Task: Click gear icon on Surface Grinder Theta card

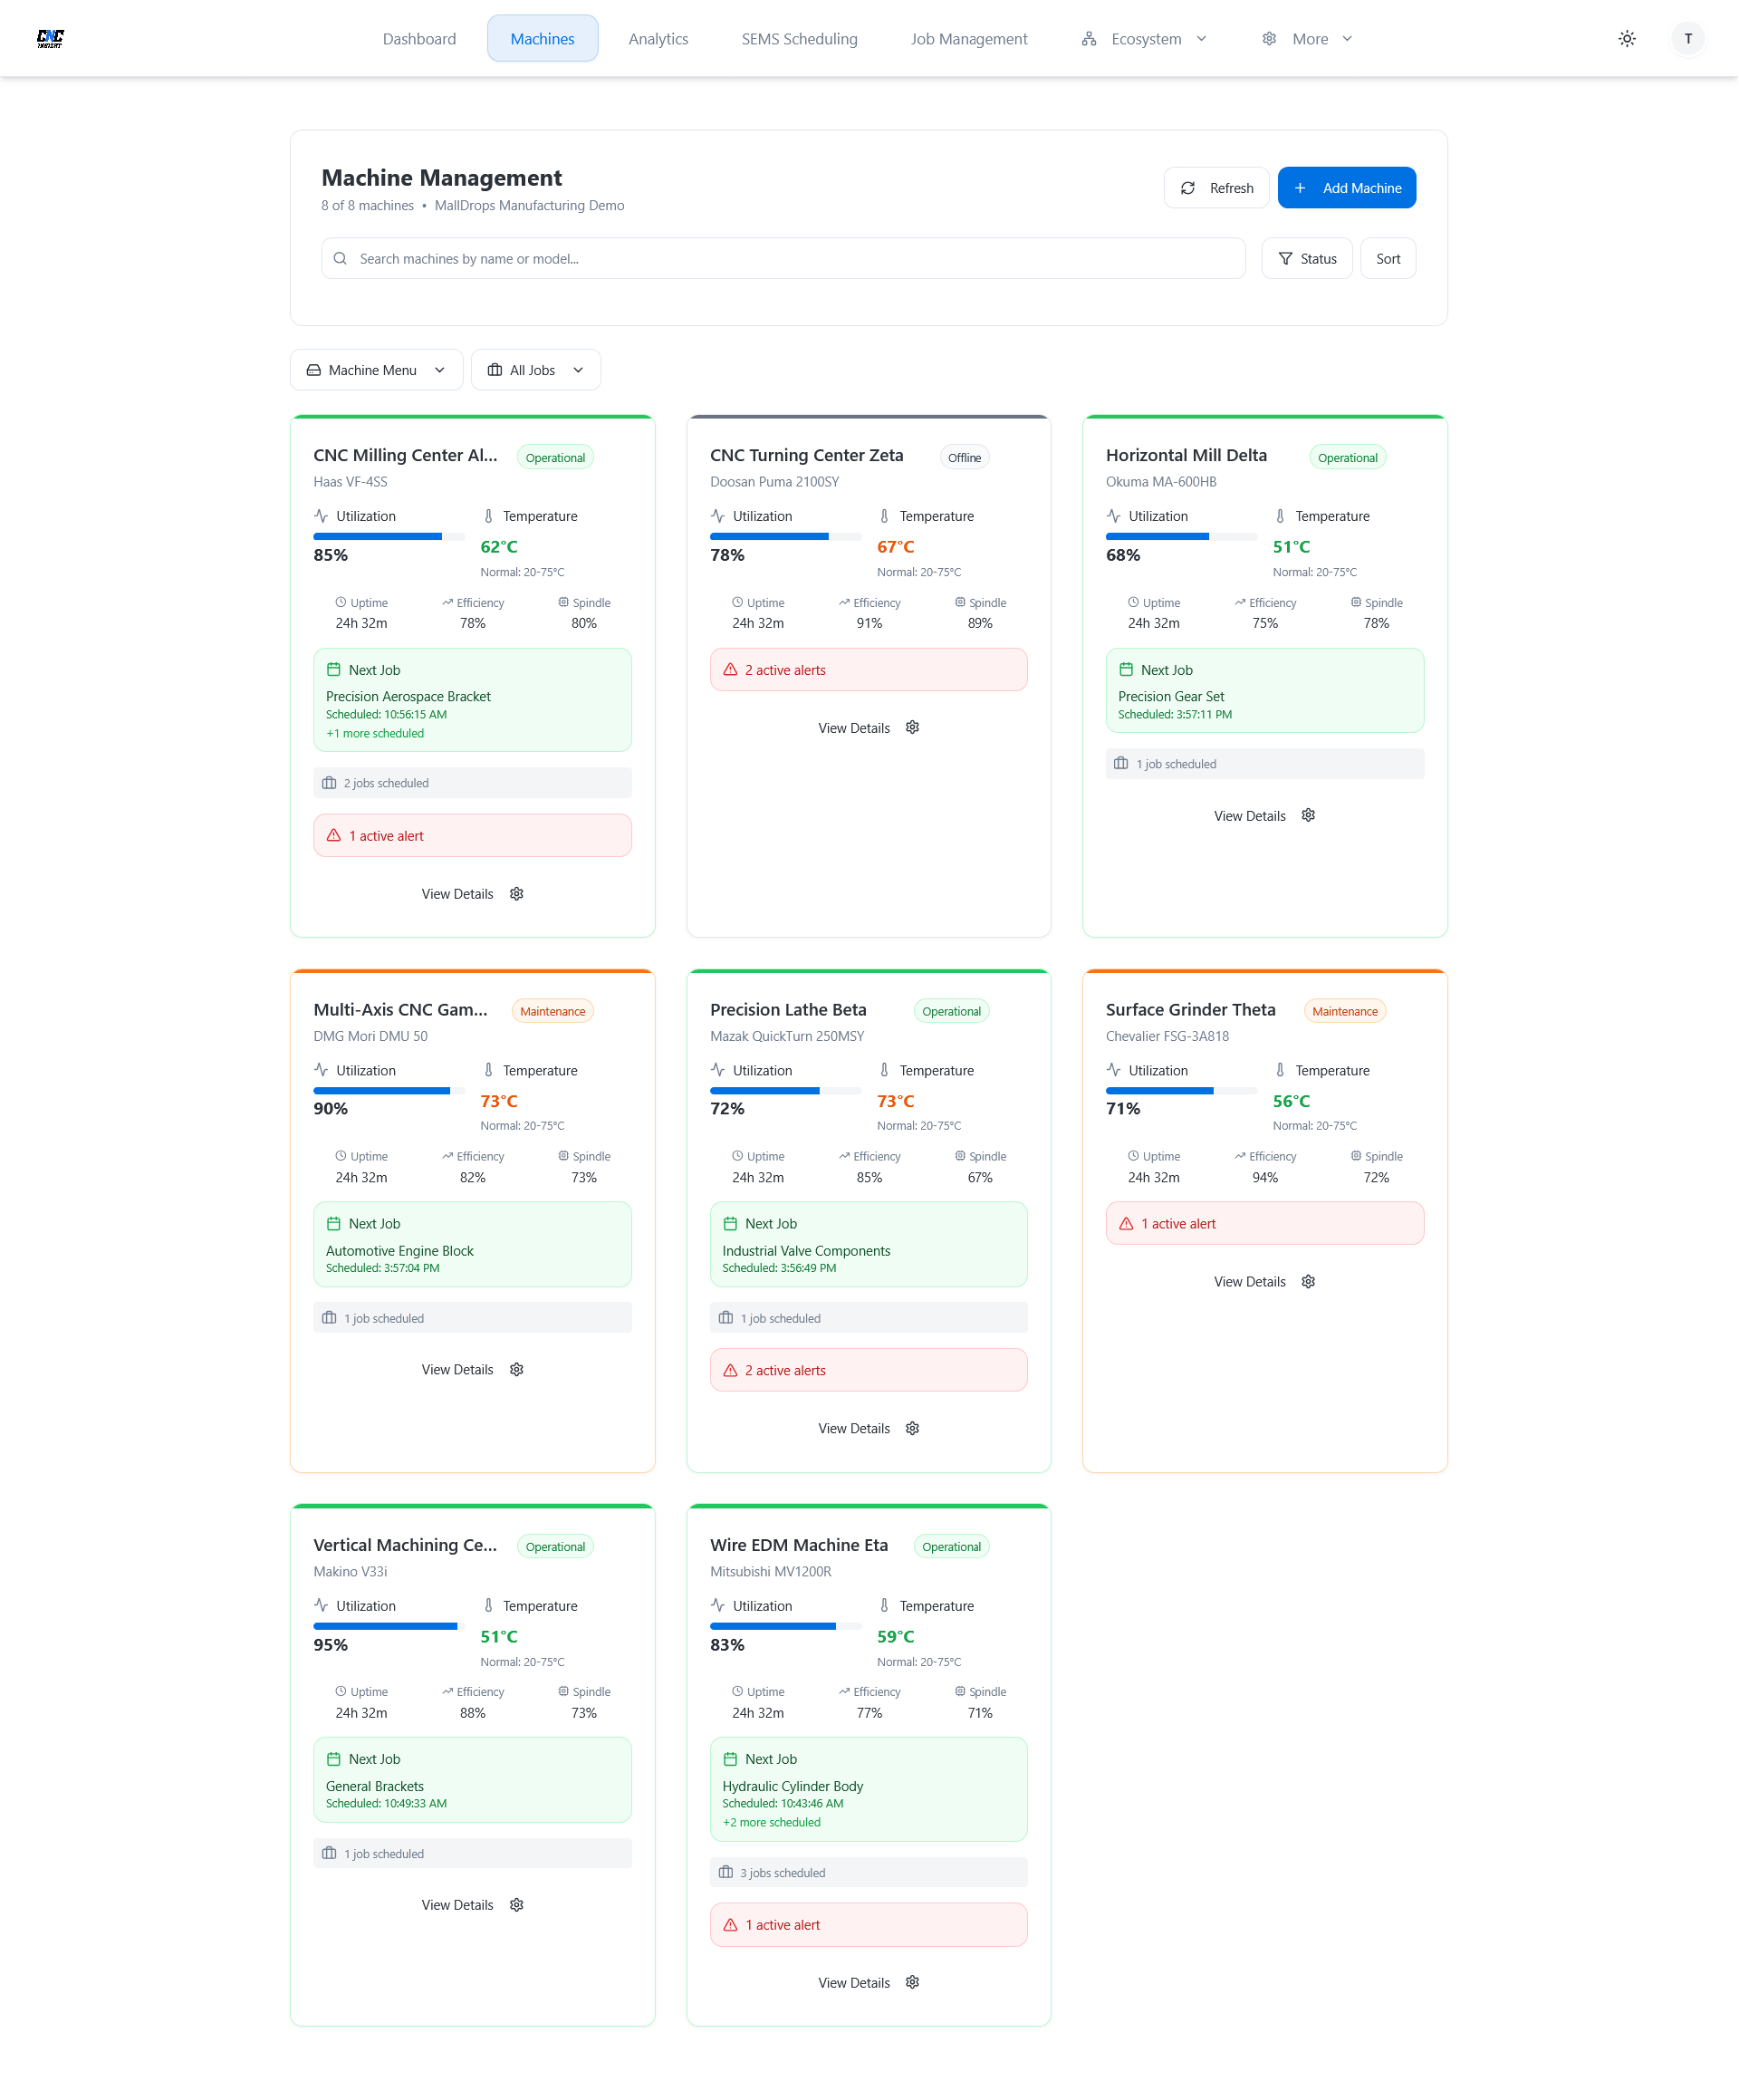Action: [x=1308, y=1281]
